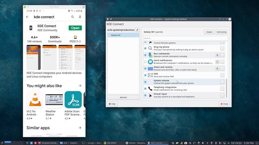
Task: Click the camera icon in system tray
Action: click(x=186, y=143)
